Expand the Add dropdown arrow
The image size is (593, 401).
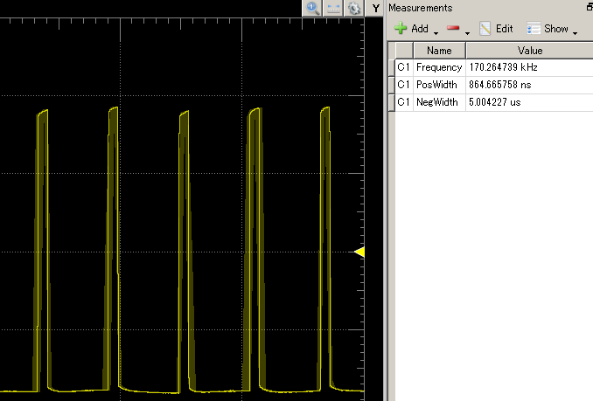[x=436, y=33]
